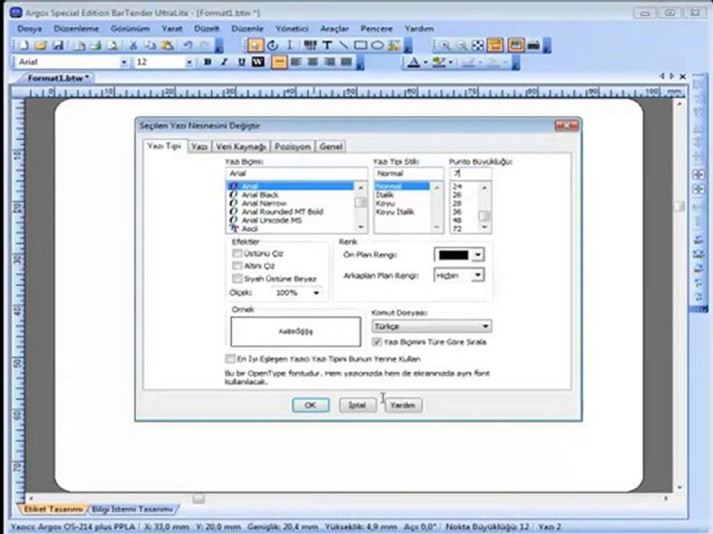Toggle Bold in formatting toolbar

[208, 62]
